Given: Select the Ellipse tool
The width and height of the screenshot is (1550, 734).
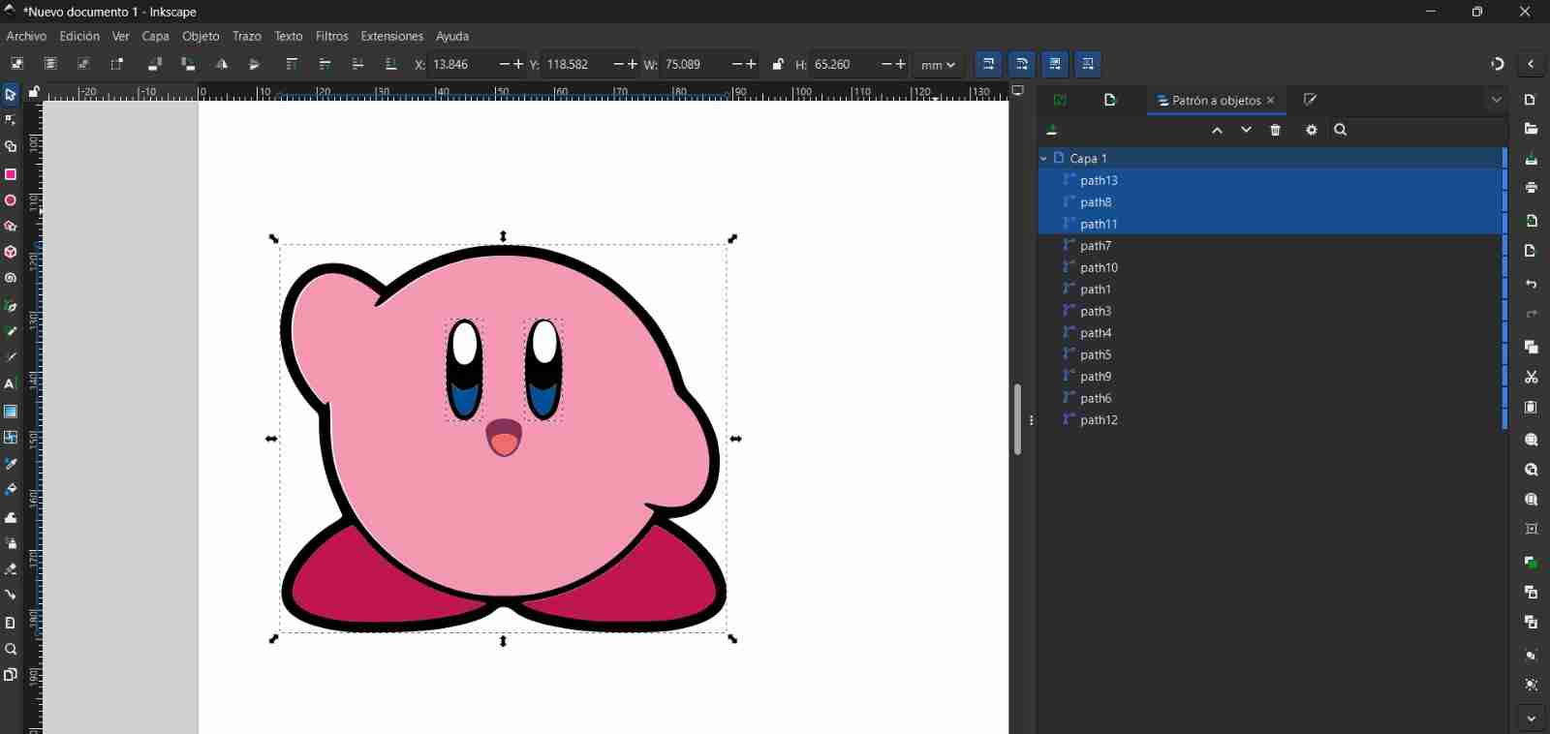Looking at the screenshot, I should click(11, 200).
